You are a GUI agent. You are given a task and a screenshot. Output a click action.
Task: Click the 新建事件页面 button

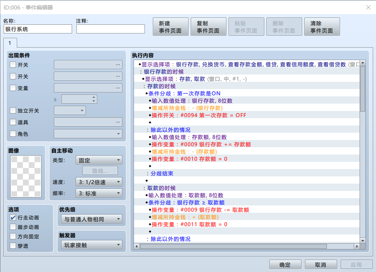[170, 27]
